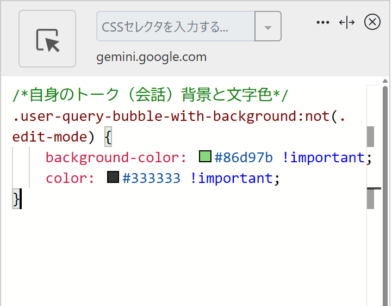
Task: Click the gemini.google.com domain label
Action: [152, 57]
